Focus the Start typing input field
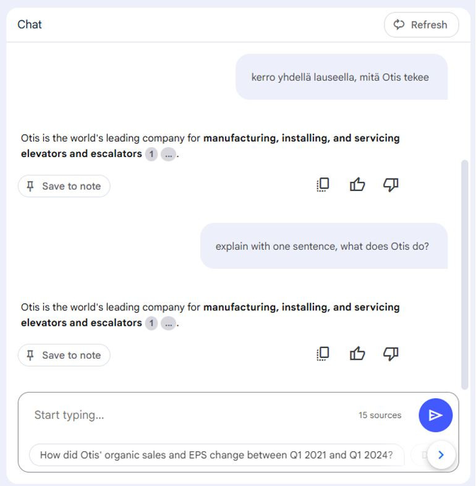The height and width of the screenshot is (486, 476). pos(192,415)
